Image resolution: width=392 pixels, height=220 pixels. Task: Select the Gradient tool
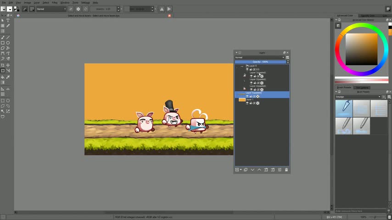tap(2, 82)
